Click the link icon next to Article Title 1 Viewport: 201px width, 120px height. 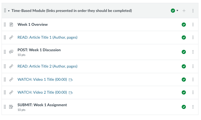(x=11, y=37)
